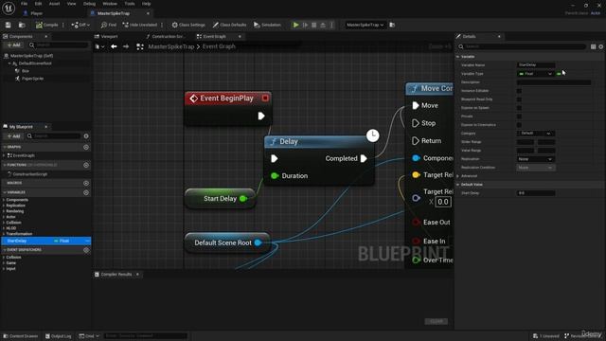Open the MasterSpikeTrap debug object dropdown
606x341 pixels.
click(365, 26)
